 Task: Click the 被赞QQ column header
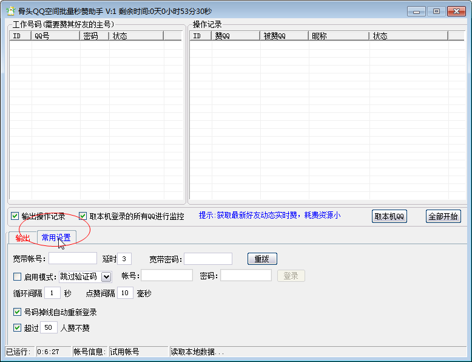[285, 36]
